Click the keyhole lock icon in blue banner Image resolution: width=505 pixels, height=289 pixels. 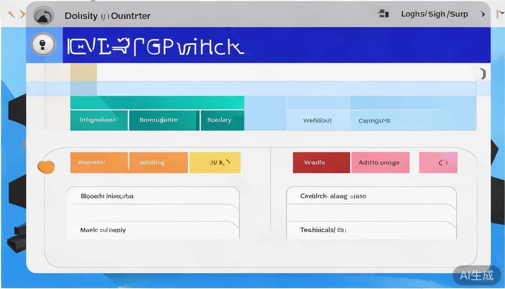[44, 44]
